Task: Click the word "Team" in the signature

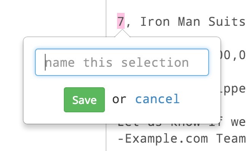Action: [x=231, y=138]
